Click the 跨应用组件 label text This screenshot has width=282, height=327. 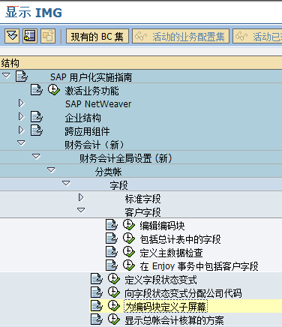[x=87, y=131]
